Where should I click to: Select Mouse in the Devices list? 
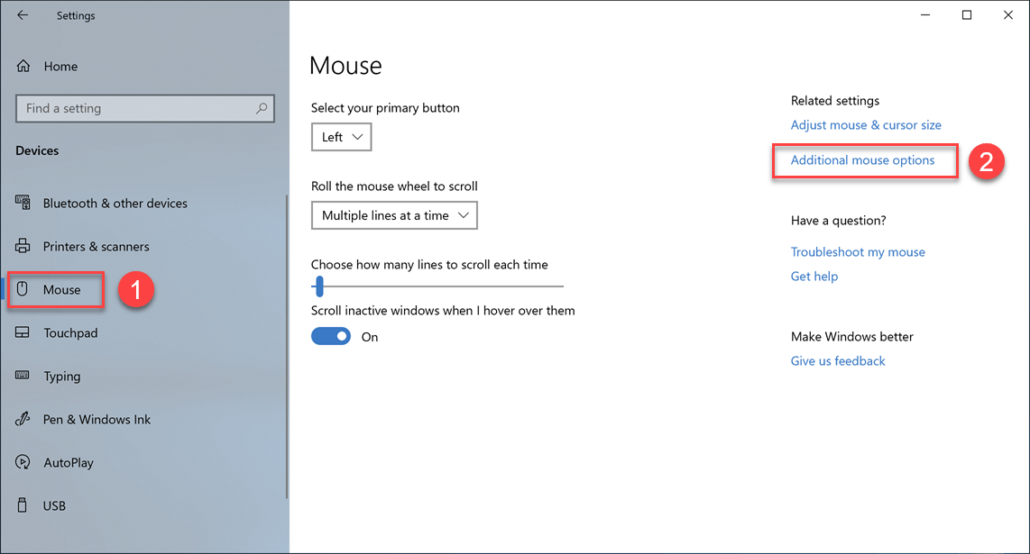click(x=61, y=289)
